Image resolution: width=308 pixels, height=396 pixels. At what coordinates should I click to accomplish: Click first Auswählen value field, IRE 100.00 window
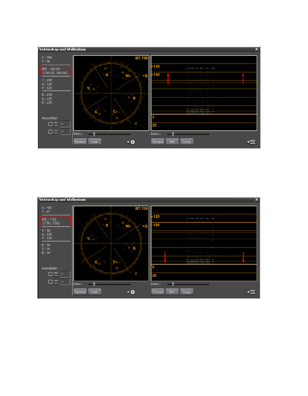(x=65, y=124)
